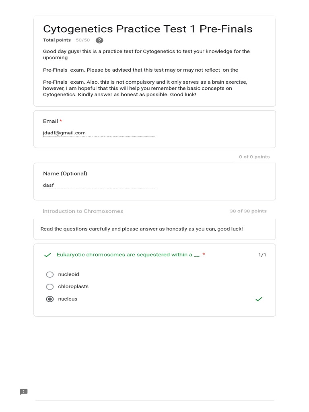The image size is (309, 412).
Task: Open the feedback report icon
Action: [x=24, y=392]
